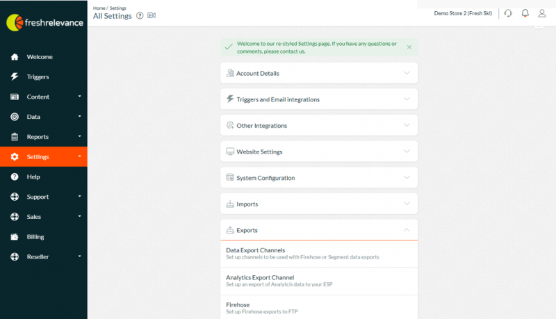Open the user profile icon
556x319 pixels.
pyautogui.click(x=542, y=13)
